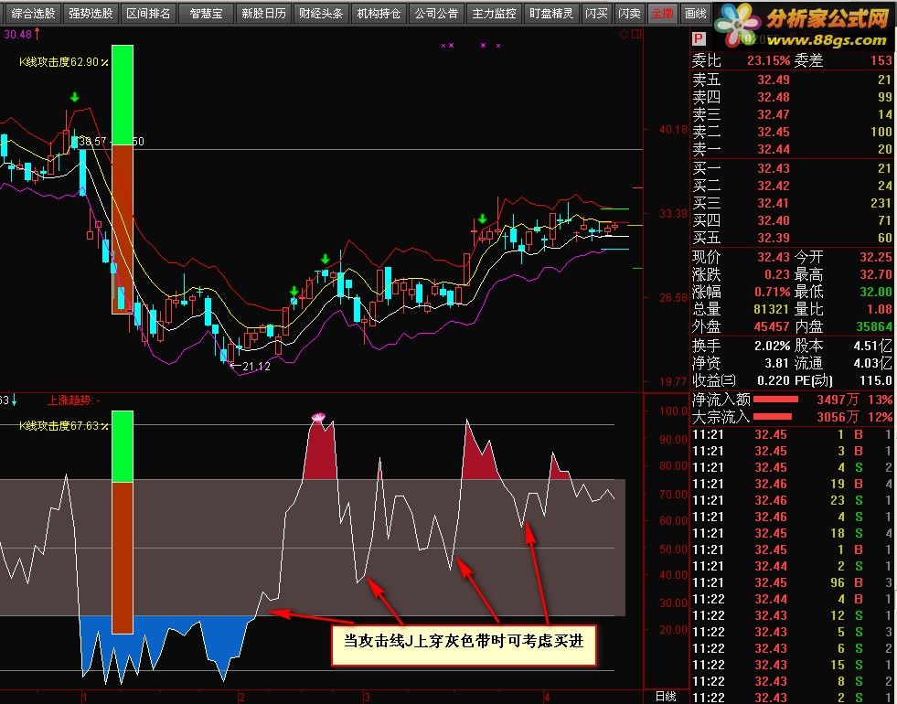Screen dimensions: 897x704
Task: Click timeline marker 4 on date axis
Action: coord(547,697)
